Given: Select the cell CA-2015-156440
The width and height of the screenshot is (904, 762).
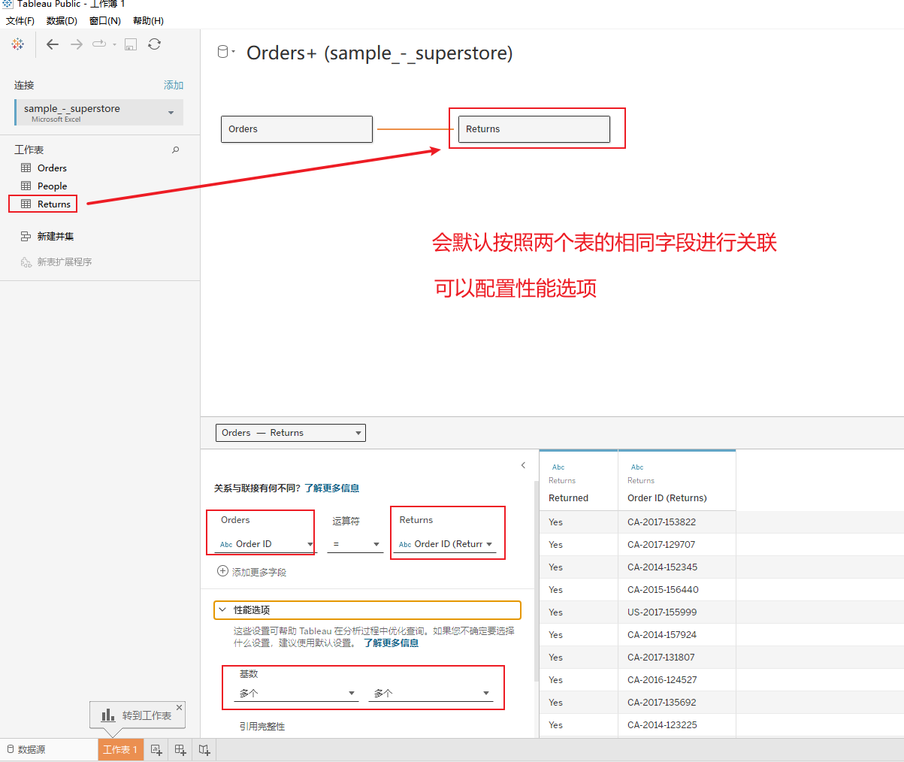Looking at the screenshot, I should pos(676,590).
